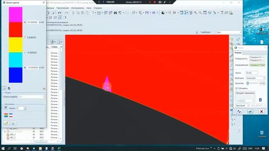
Task: Select the Анализ tab
Action: (238, 53)
